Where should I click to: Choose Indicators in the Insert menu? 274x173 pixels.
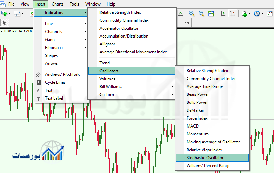click(x=61, y=13)
